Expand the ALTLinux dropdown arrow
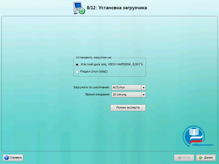This screenshot has width=219, height=164. [x=143, y=88]
